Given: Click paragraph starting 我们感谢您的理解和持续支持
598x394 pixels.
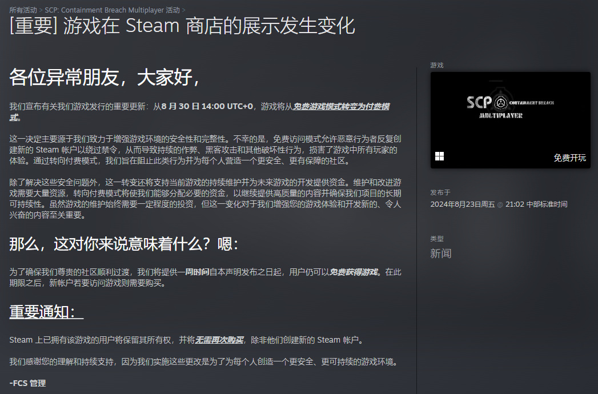Looking at the screenshot, I should pos(205,361).
